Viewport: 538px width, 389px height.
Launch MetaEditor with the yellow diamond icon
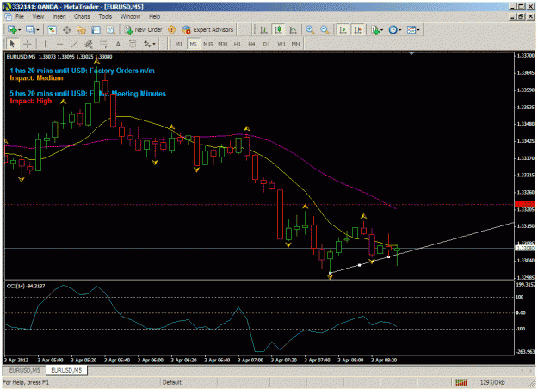pos(172,30)
